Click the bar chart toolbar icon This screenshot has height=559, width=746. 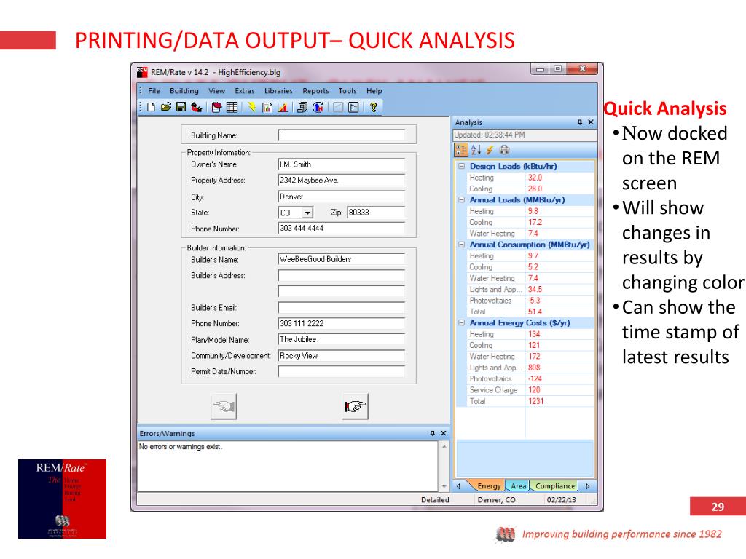(283, 107)
